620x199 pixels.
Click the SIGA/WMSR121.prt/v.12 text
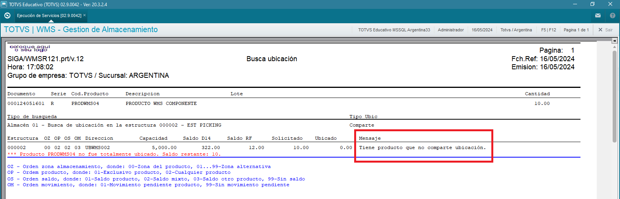pyautogui.click(x=45, y=59)
